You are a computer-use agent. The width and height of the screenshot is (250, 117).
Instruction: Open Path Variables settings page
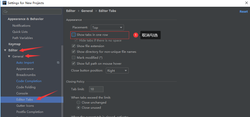[23, 38]
